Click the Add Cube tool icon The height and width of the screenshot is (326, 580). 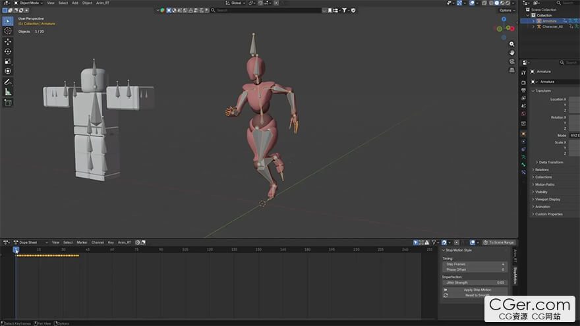pos(8,103)
